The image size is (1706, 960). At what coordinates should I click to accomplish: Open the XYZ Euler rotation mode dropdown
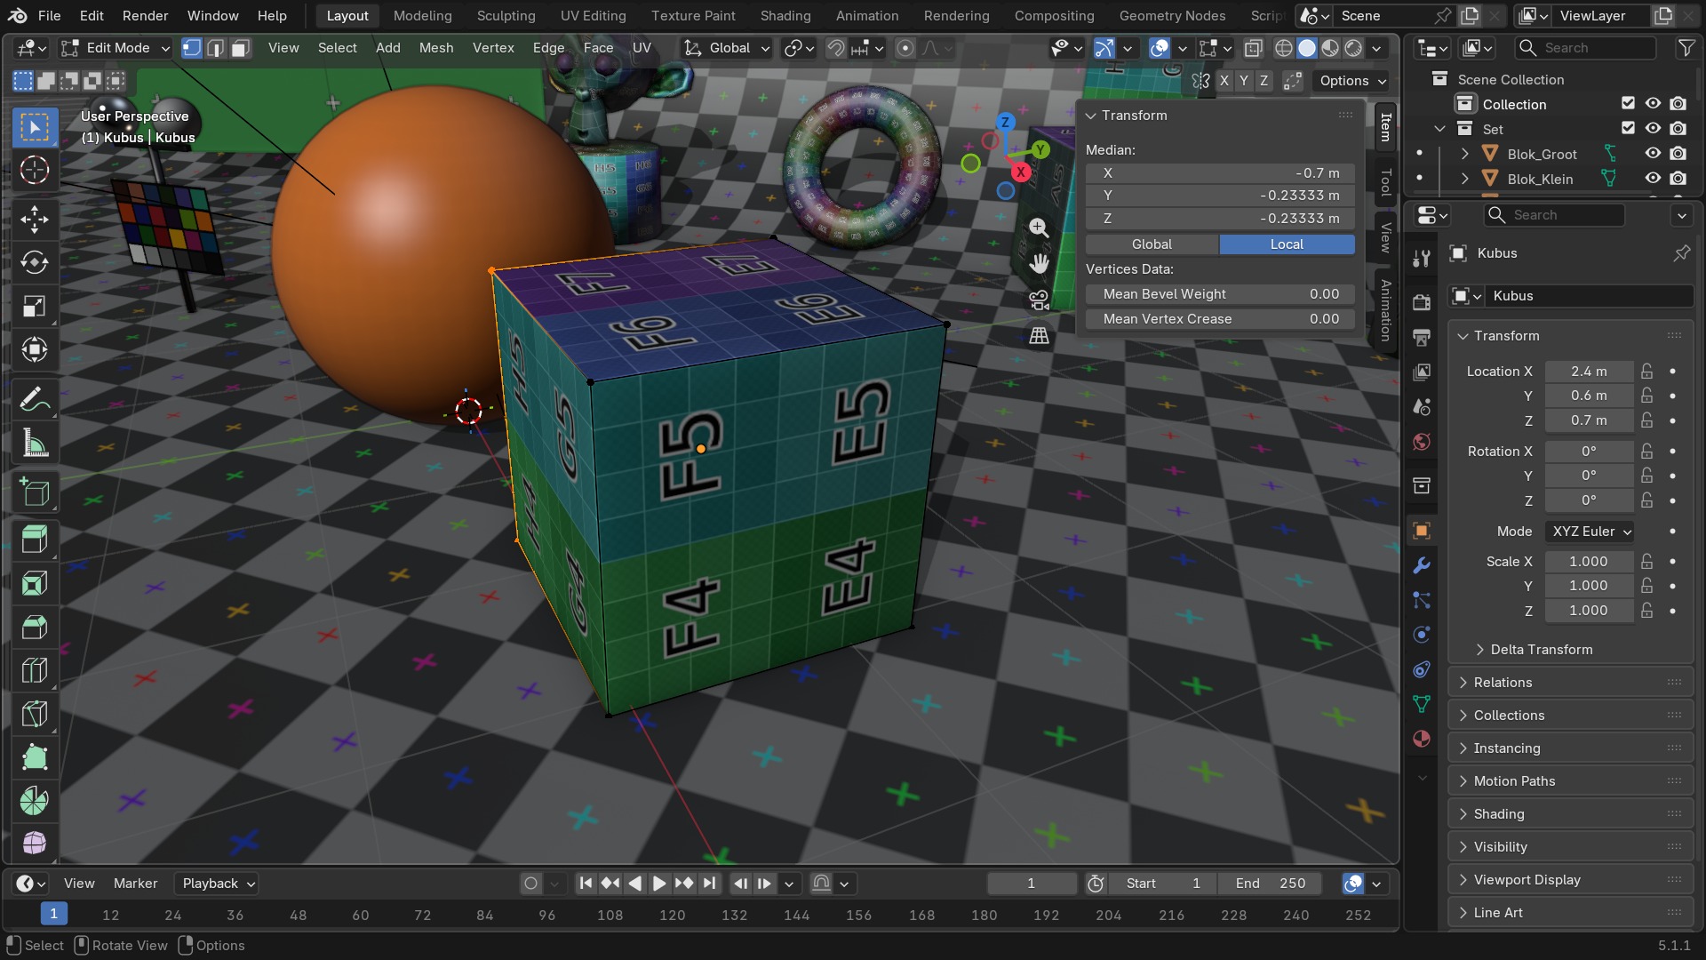pos(1590,532)
